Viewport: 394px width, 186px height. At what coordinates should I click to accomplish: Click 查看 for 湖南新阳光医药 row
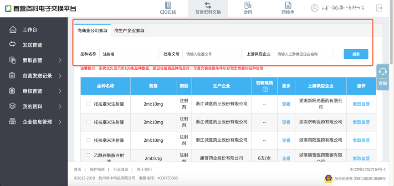pyautogui.click(x=286, y=104)
